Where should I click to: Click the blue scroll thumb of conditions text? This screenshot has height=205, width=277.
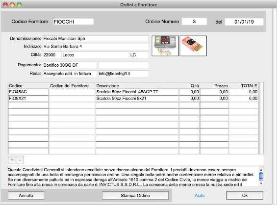tap(261, 176)
